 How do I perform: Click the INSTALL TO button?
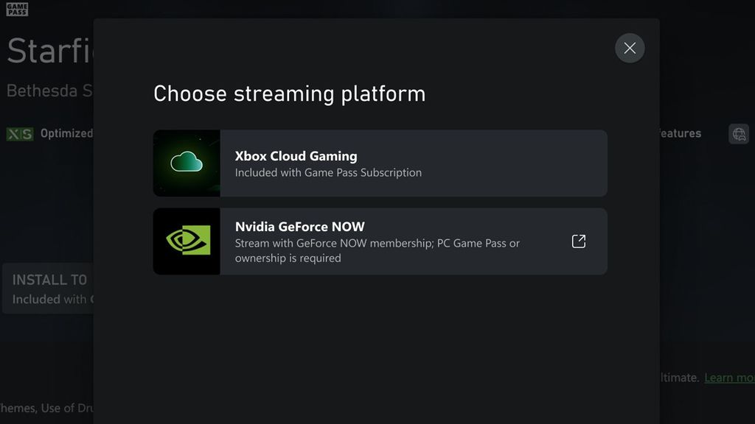49,280
